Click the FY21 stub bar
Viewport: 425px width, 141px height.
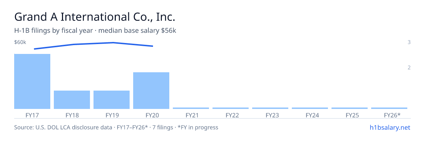[191, 108]
